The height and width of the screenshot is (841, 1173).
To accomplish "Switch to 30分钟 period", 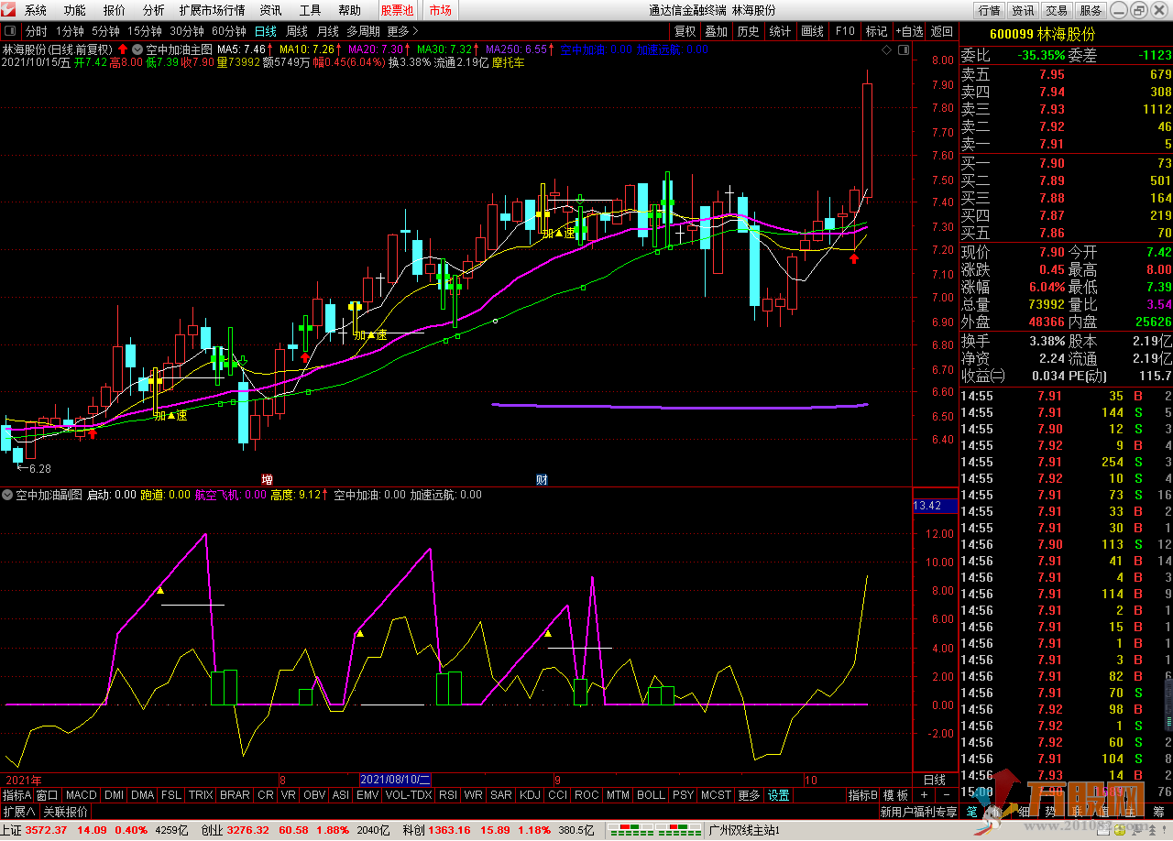I will 187,31.
